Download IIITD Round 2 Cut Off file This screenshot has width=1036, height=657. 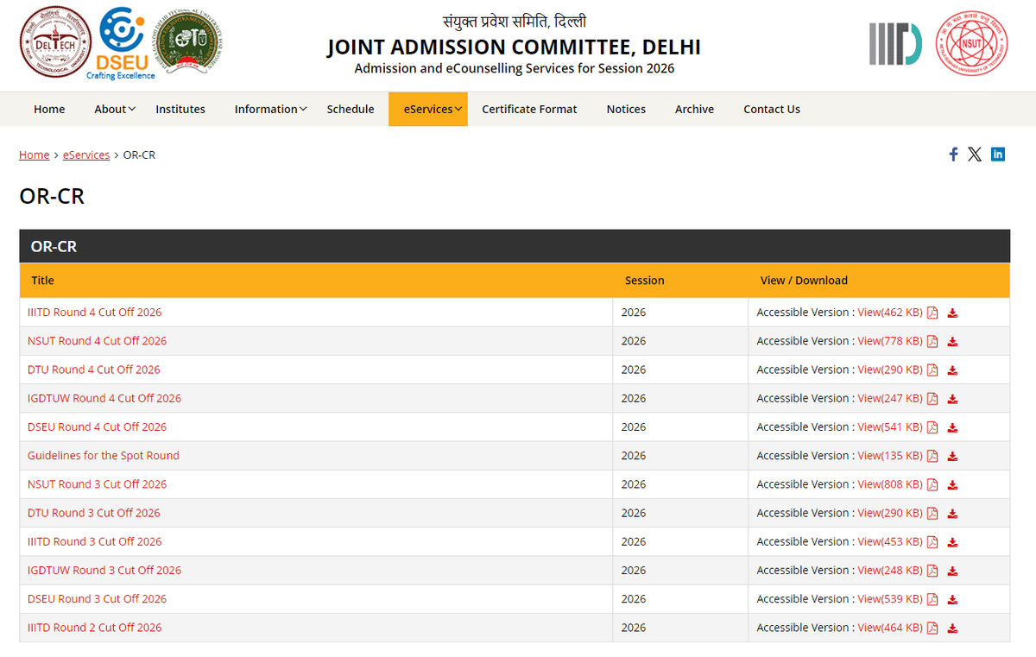click(x=953, y=628)
